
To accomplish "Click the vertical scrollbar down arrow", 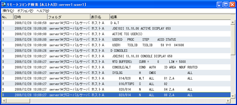I will point(233,96).
